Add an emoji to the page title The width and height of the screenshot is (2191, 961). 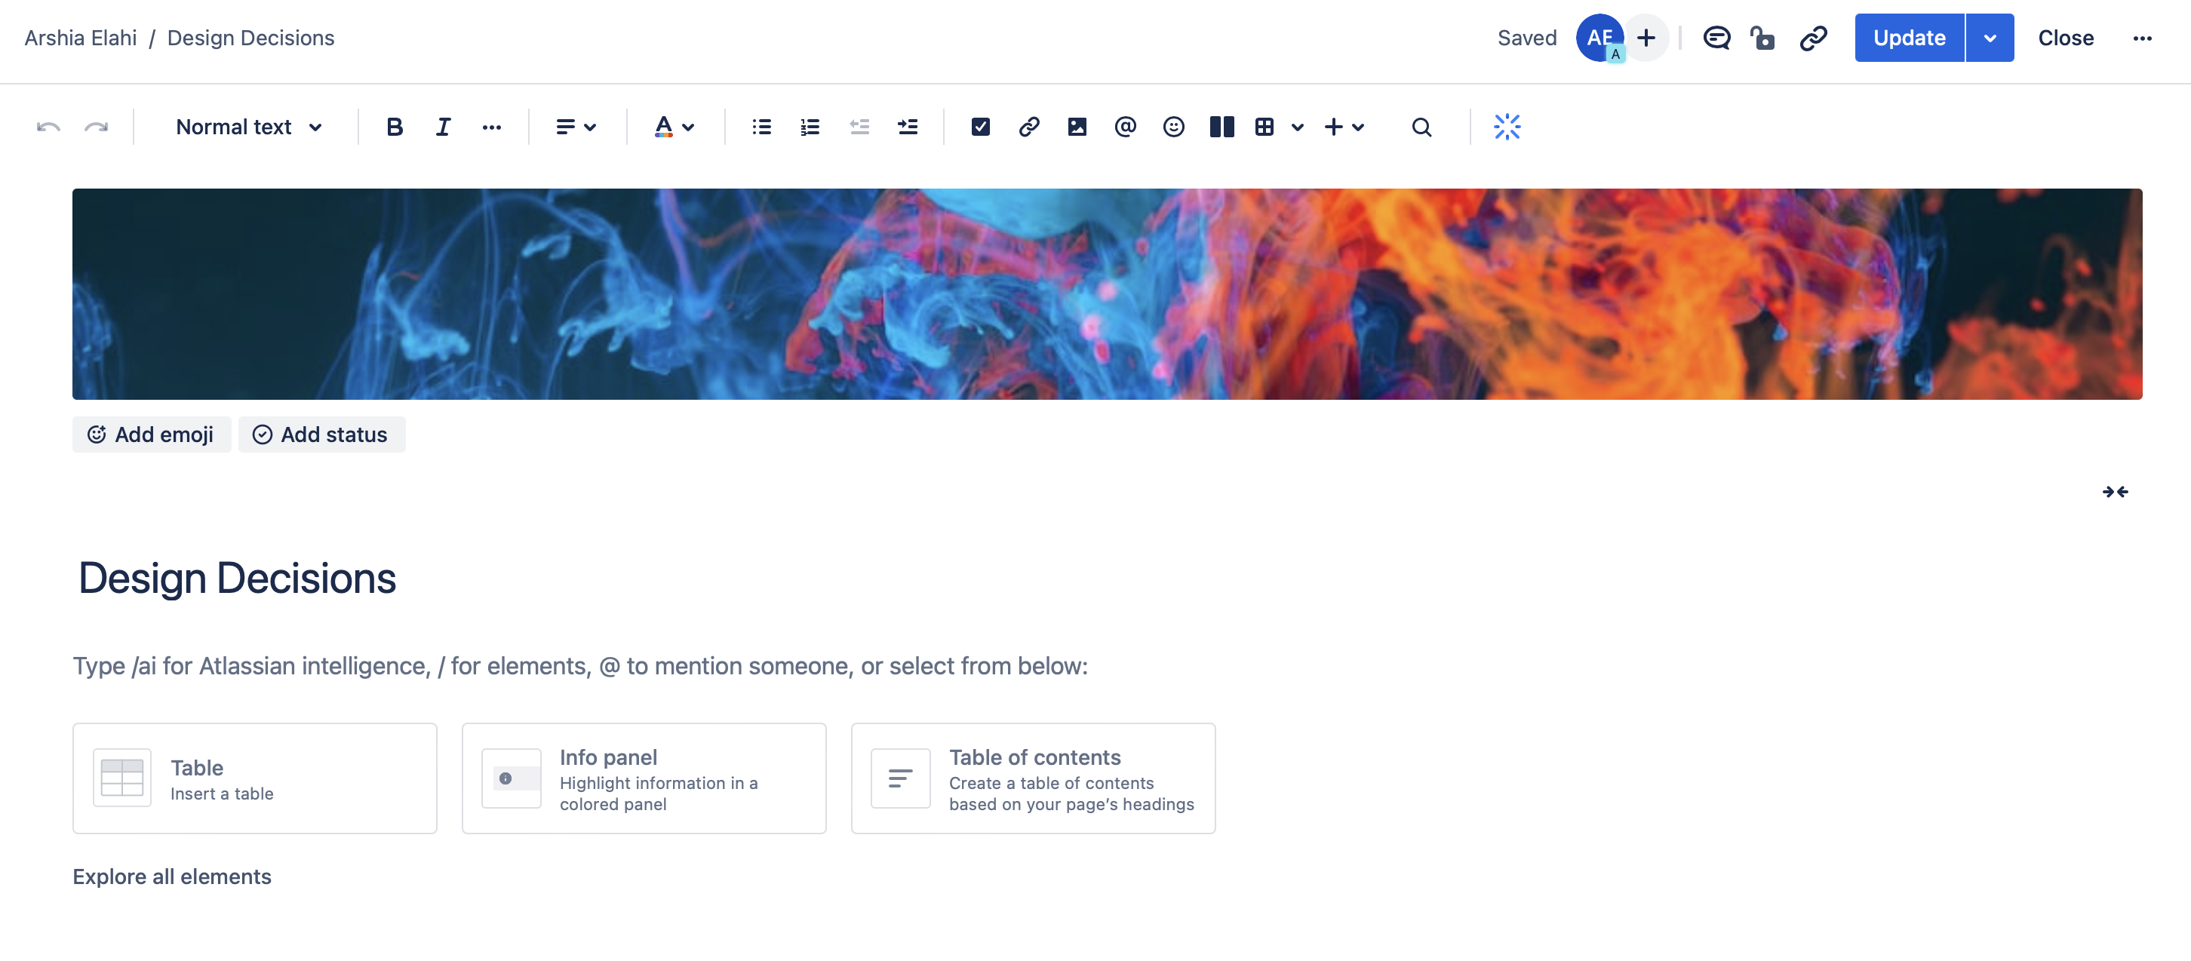pyautogui.click(x=152, y=434)
